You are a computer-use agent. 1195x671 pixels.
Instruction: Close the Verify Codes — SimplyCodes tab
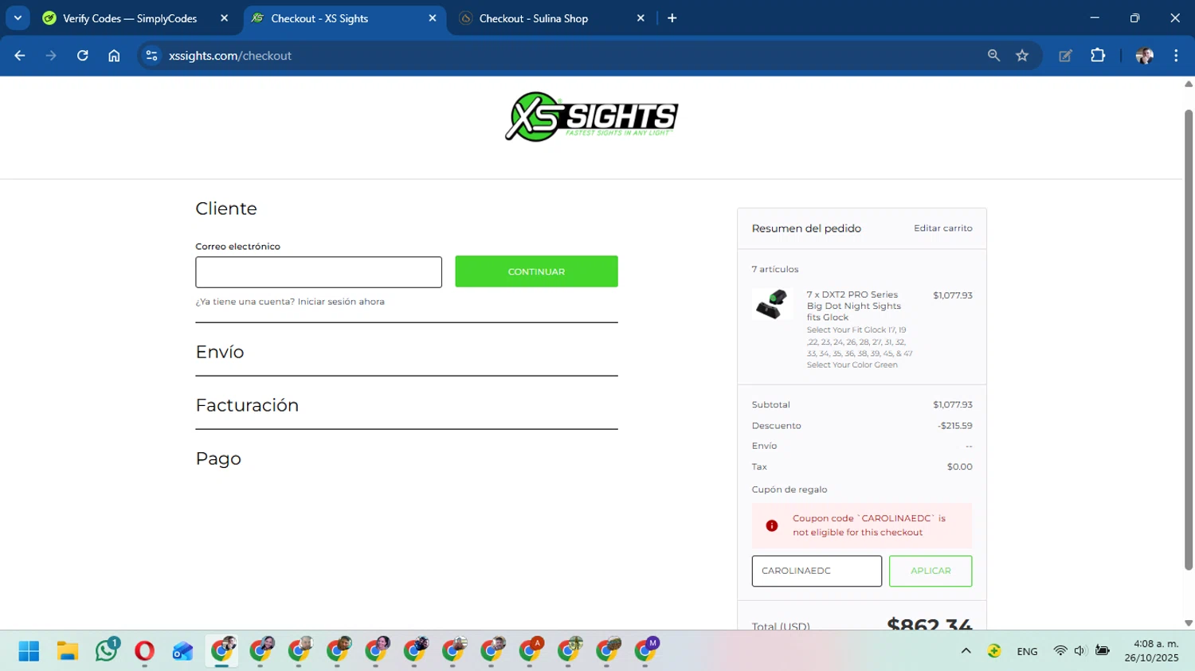(224, 18)
